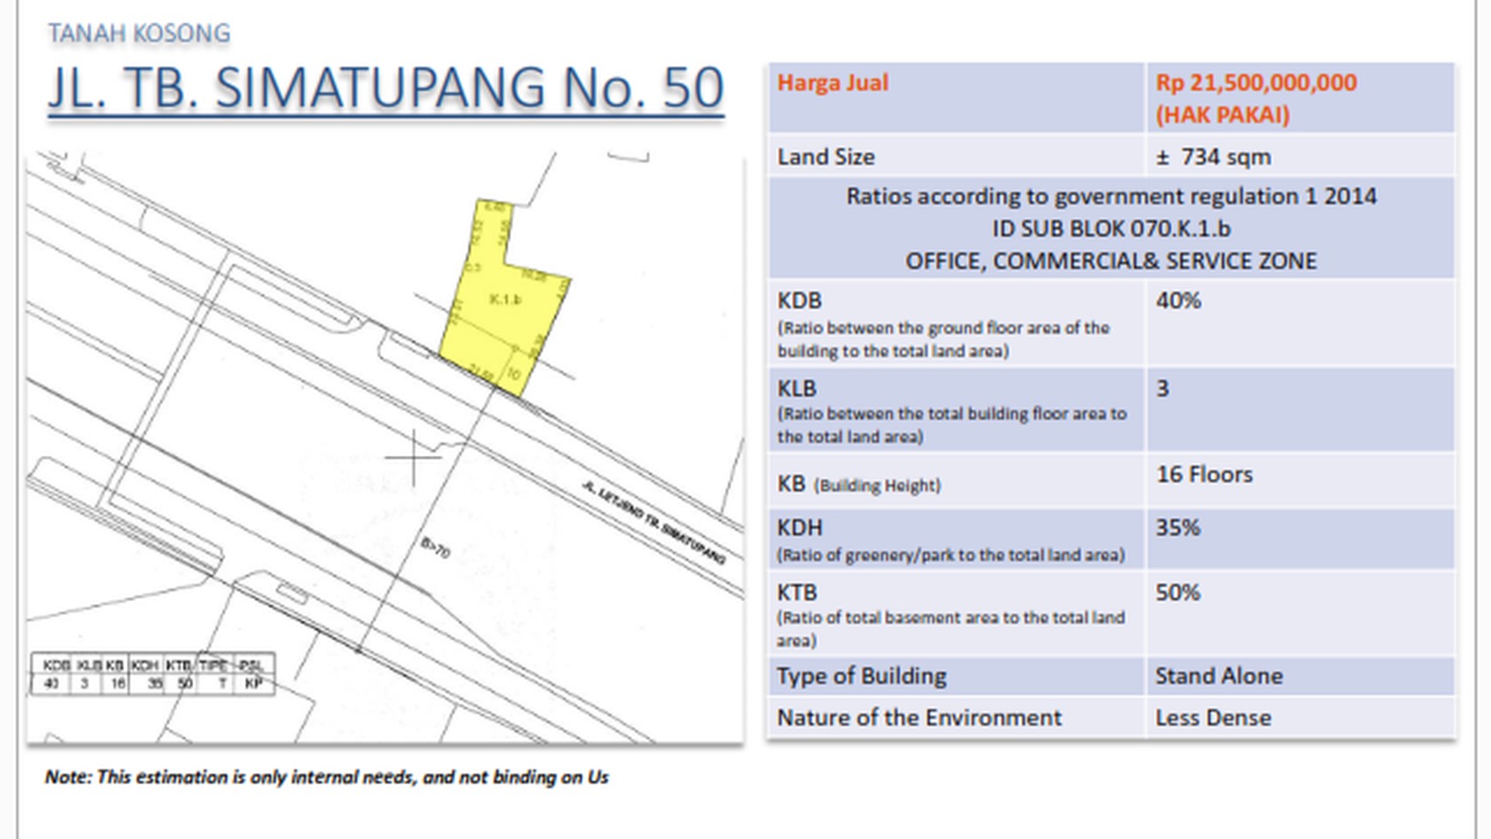1491x839 pixels.
Task: Click the crosshair marker on the map
Action: [413, 458]
